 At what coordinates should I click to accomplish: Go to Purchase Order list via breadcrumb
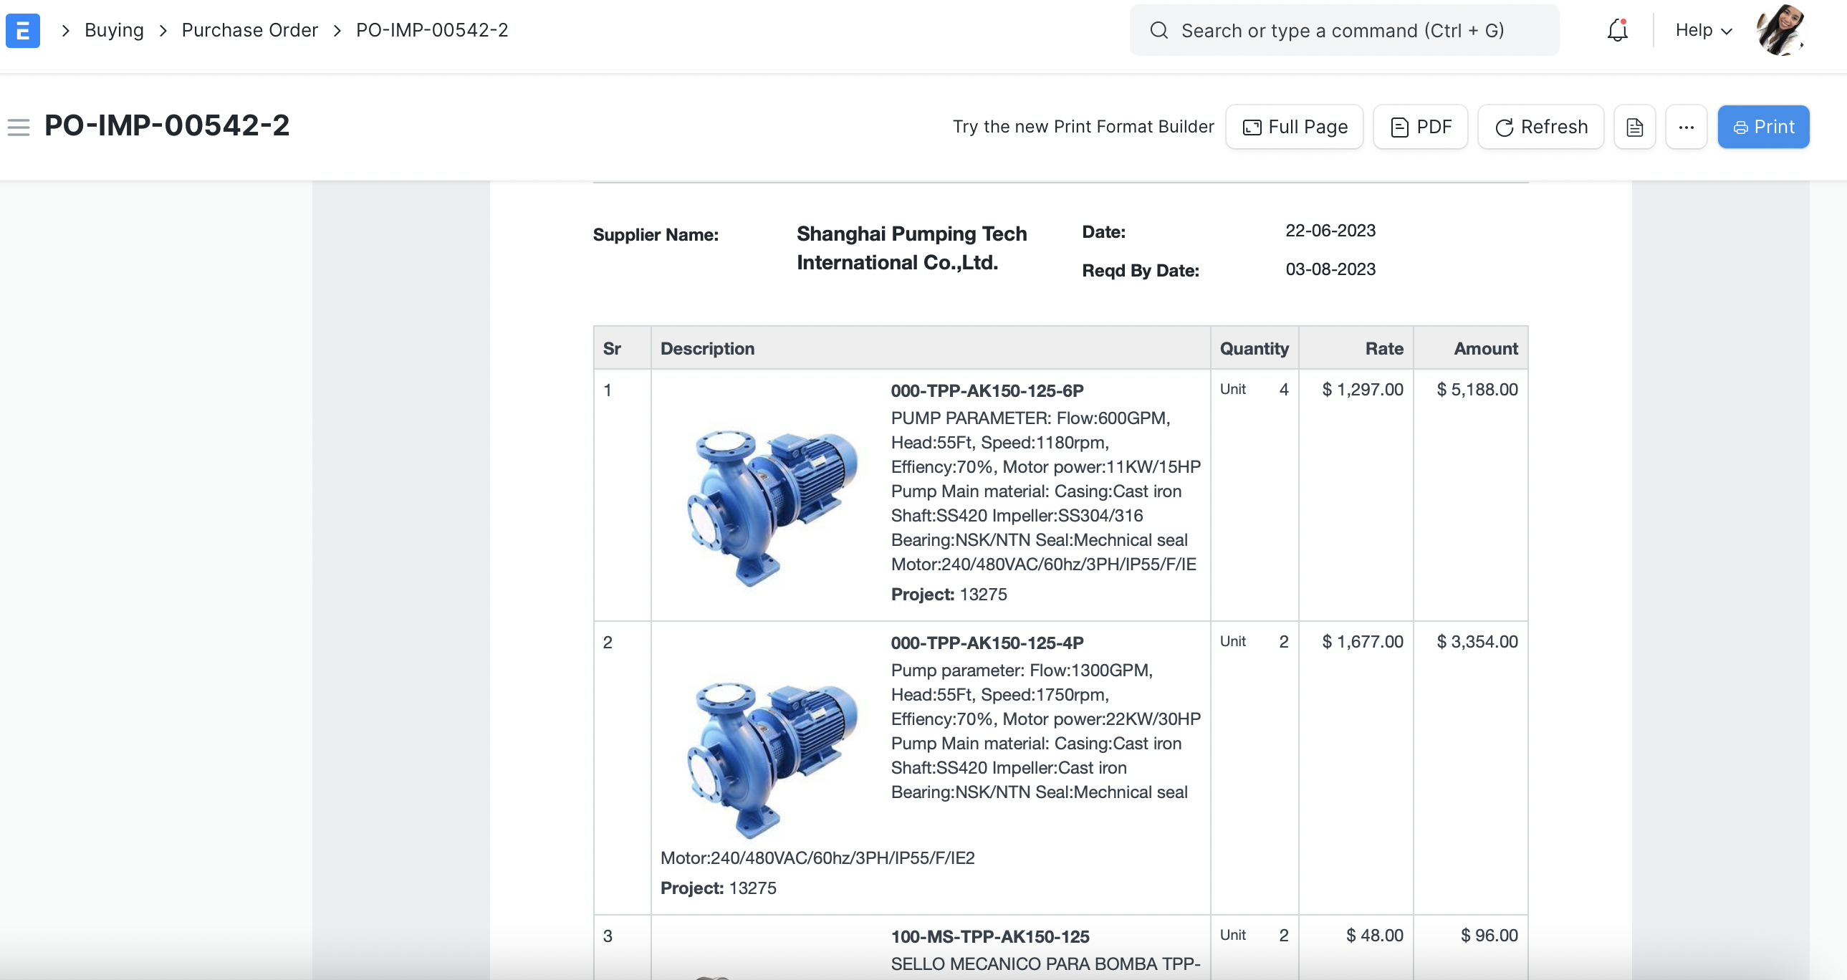[249, 30]
